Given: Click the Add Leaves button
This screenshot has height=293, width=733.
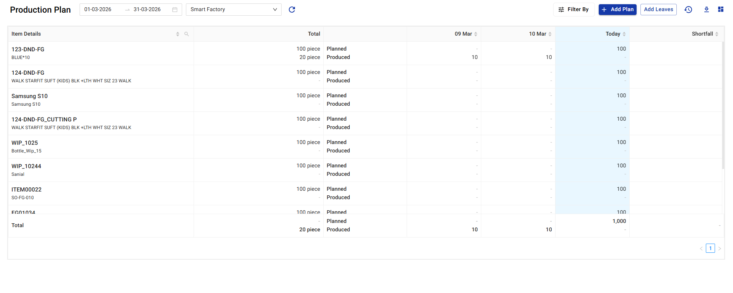Looking at the screenshot, I should pyautogui.click(x=658, y=10).
